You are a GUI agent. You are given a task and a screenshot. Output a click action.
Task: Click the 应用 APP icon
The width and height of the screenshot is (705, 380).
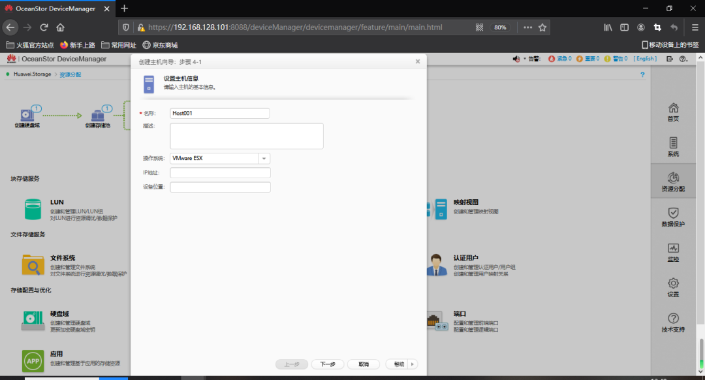(33, 360)
